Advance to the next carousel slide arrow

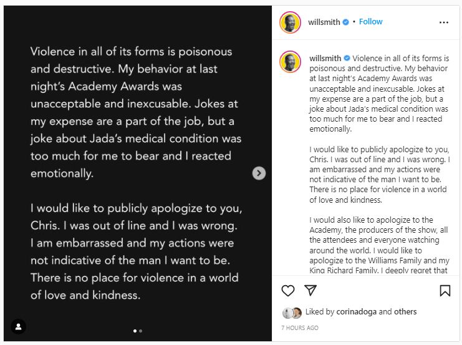(x=259, y=173)
